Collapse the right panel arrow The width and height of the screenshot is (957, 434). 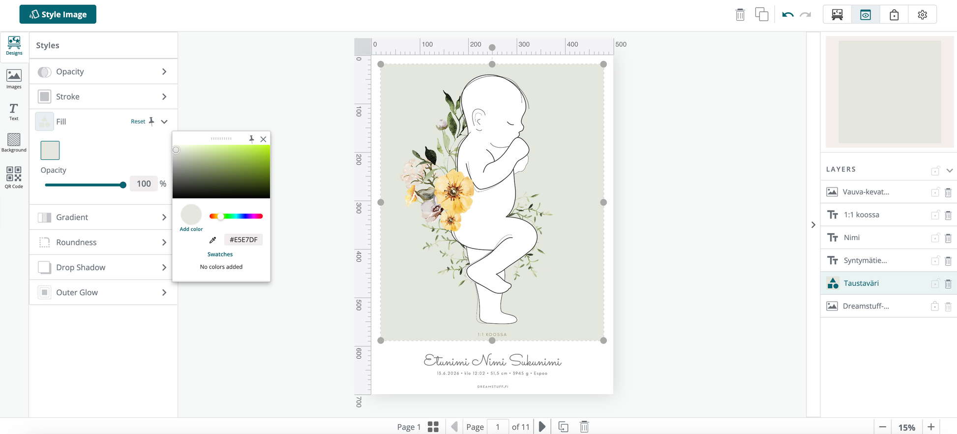[813, 225]
